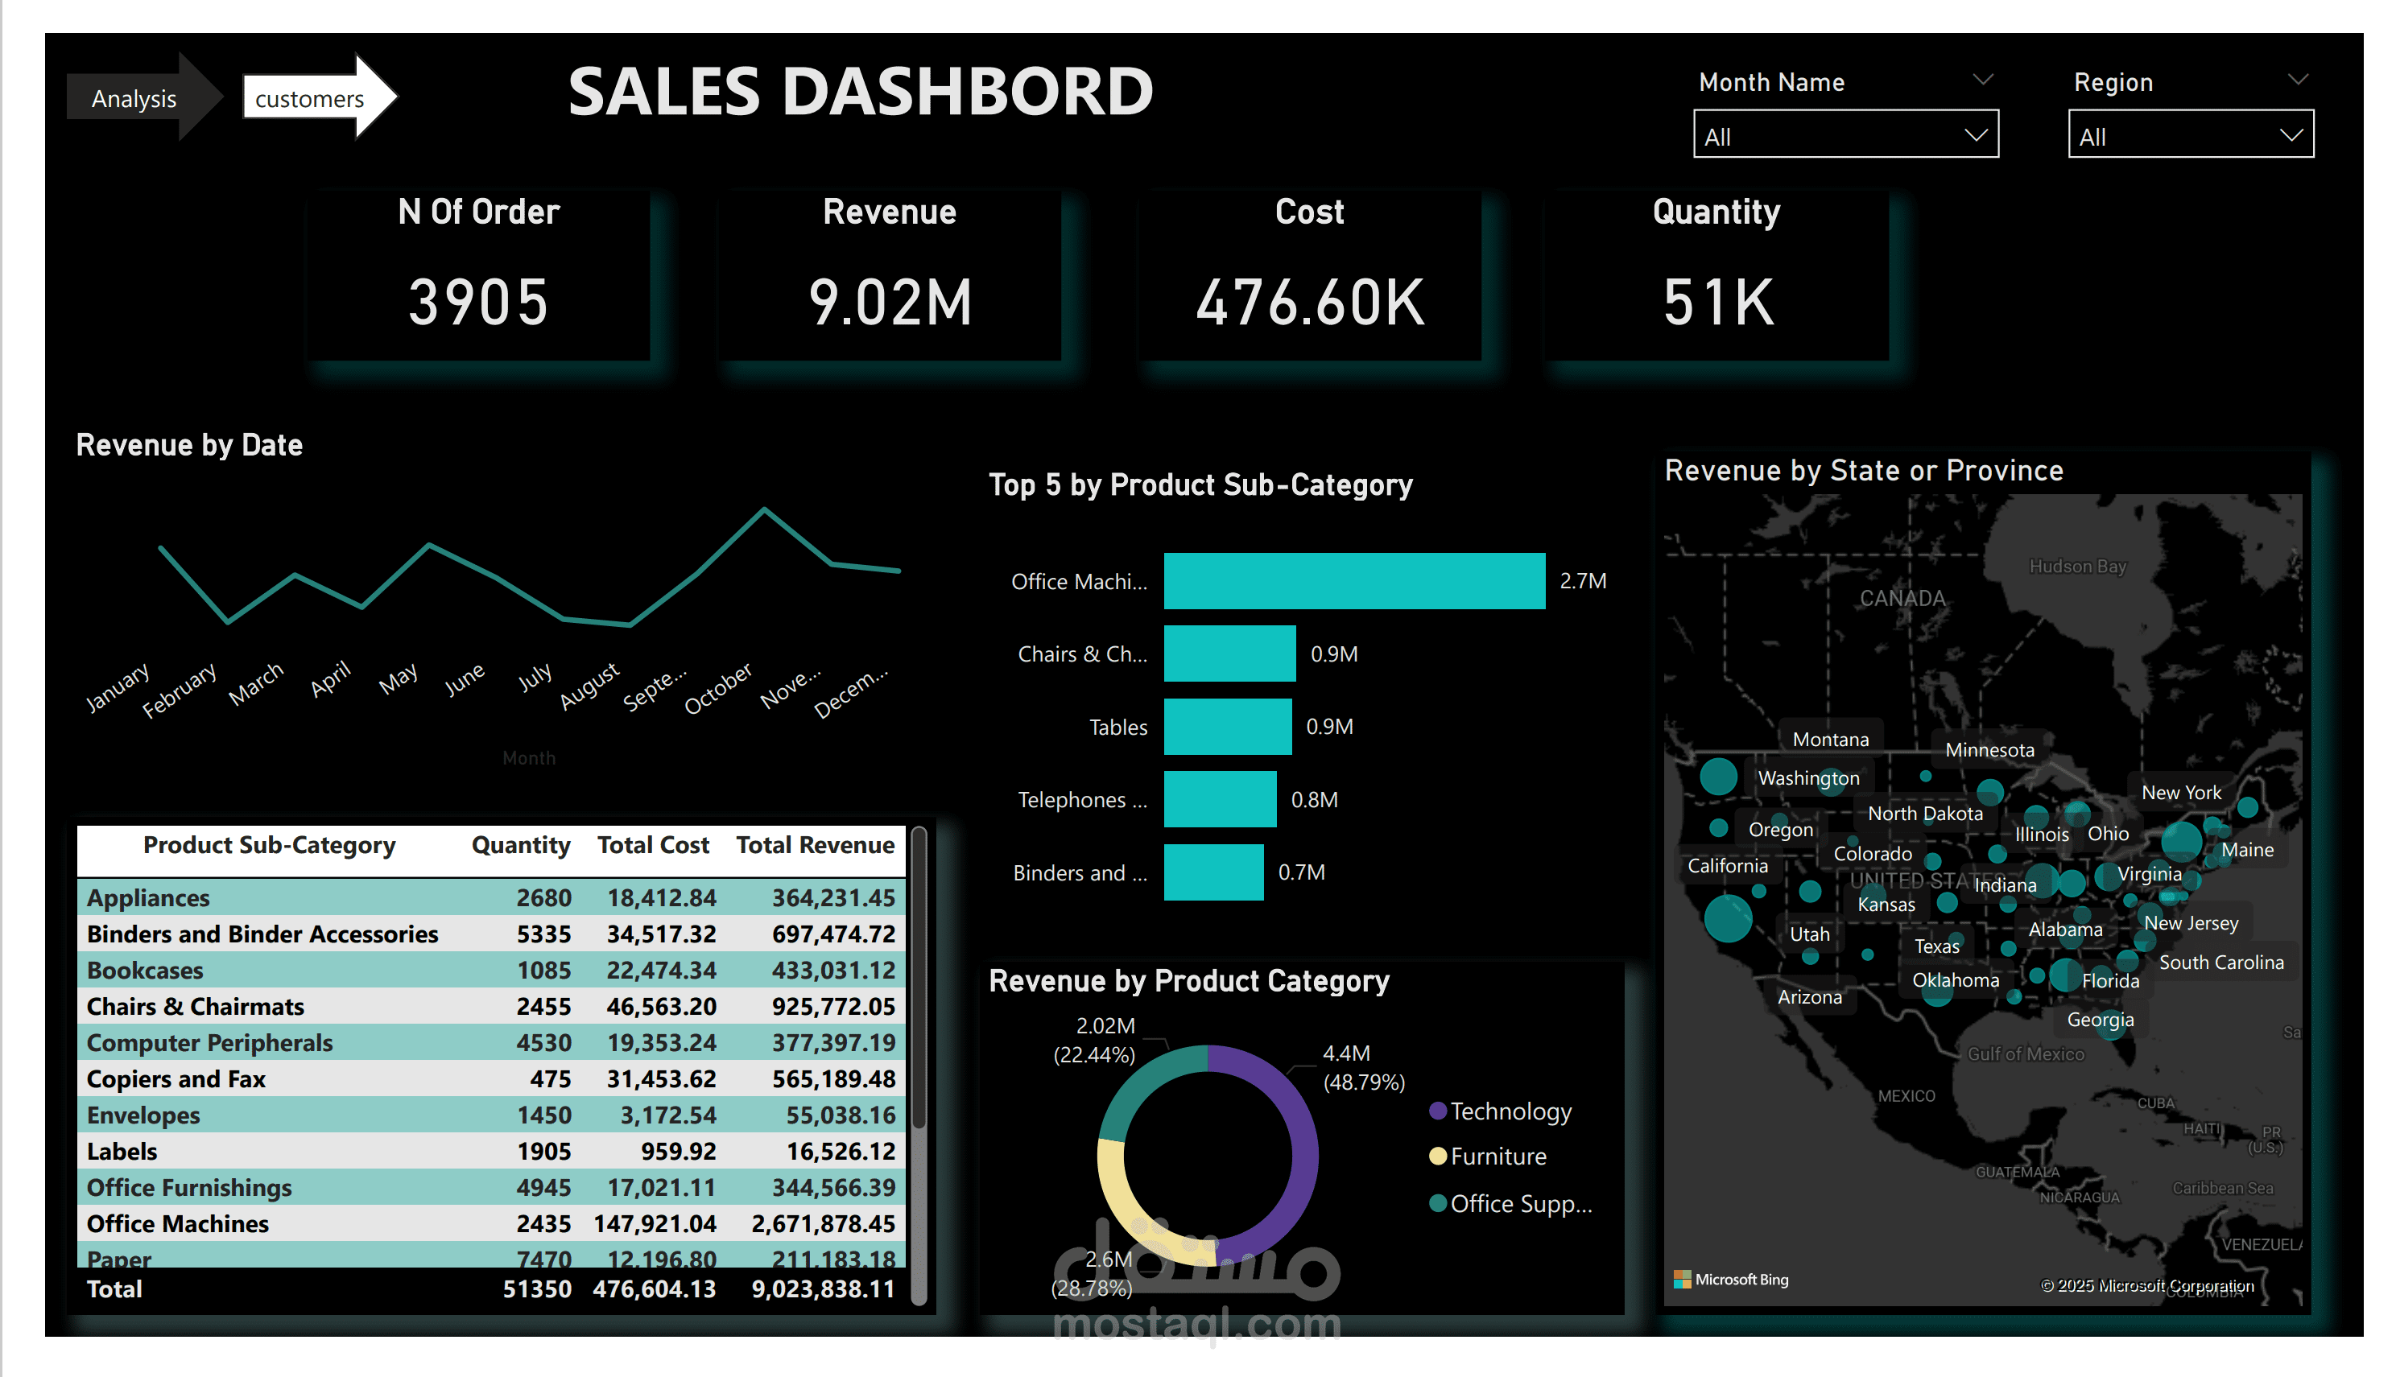Click the October peak on revenue line
2396x1377 pixels.
tap(764, 509)
